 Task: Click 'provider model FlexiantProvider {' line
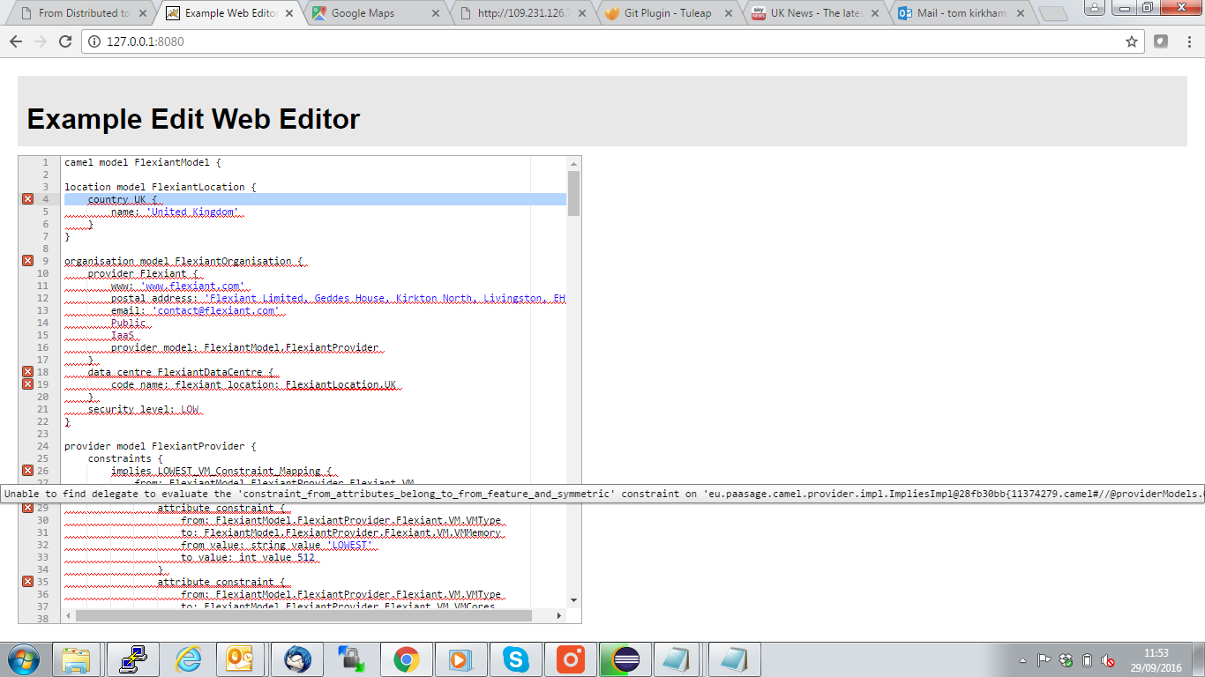click(161, 446)
